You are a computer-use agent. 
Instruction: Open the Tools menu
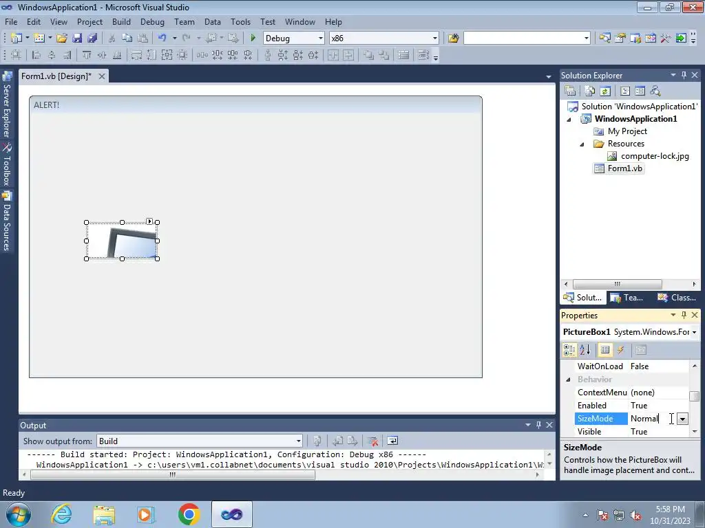pyautogui.click(x=240, y=21)
